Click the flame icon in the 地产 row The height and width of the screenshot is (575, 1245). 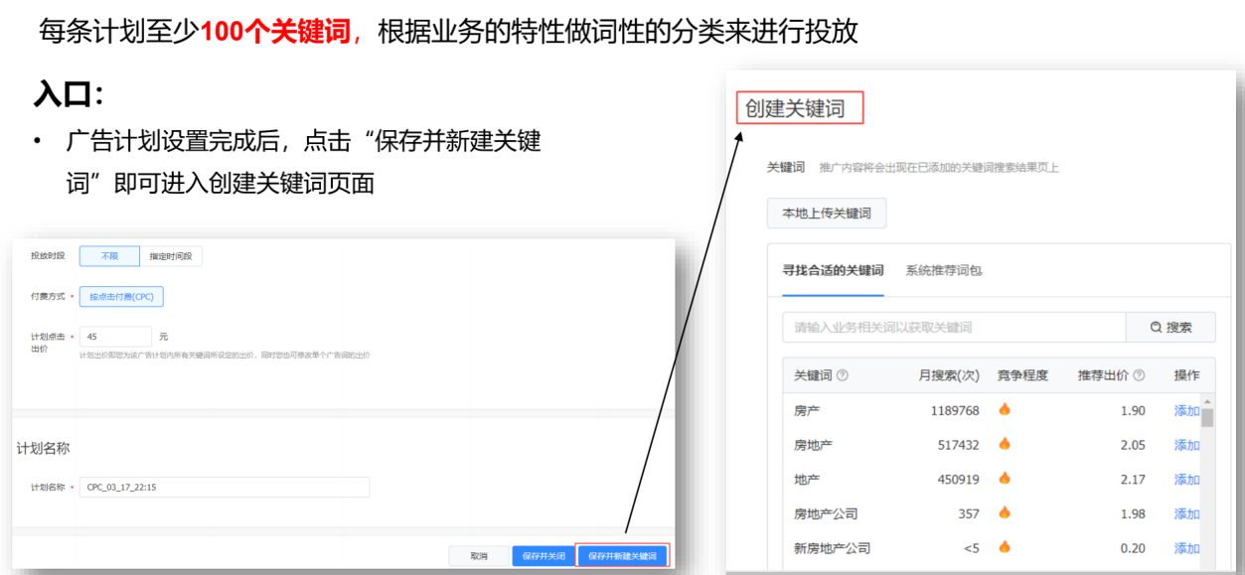(x=1005, y=479)
